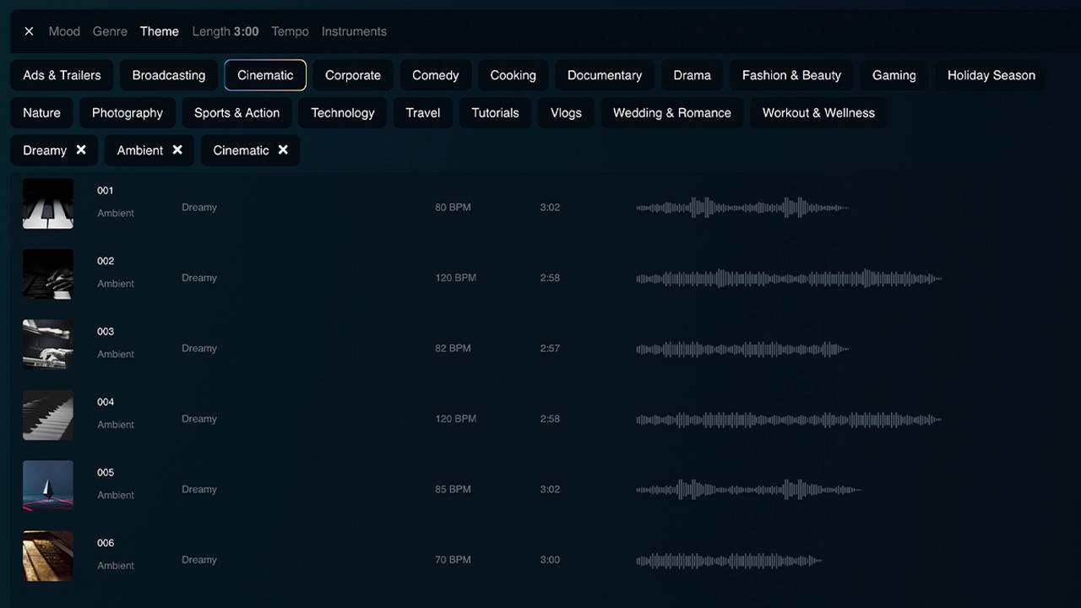Select the Documentary theme
1081x608 pixels.
605,75
